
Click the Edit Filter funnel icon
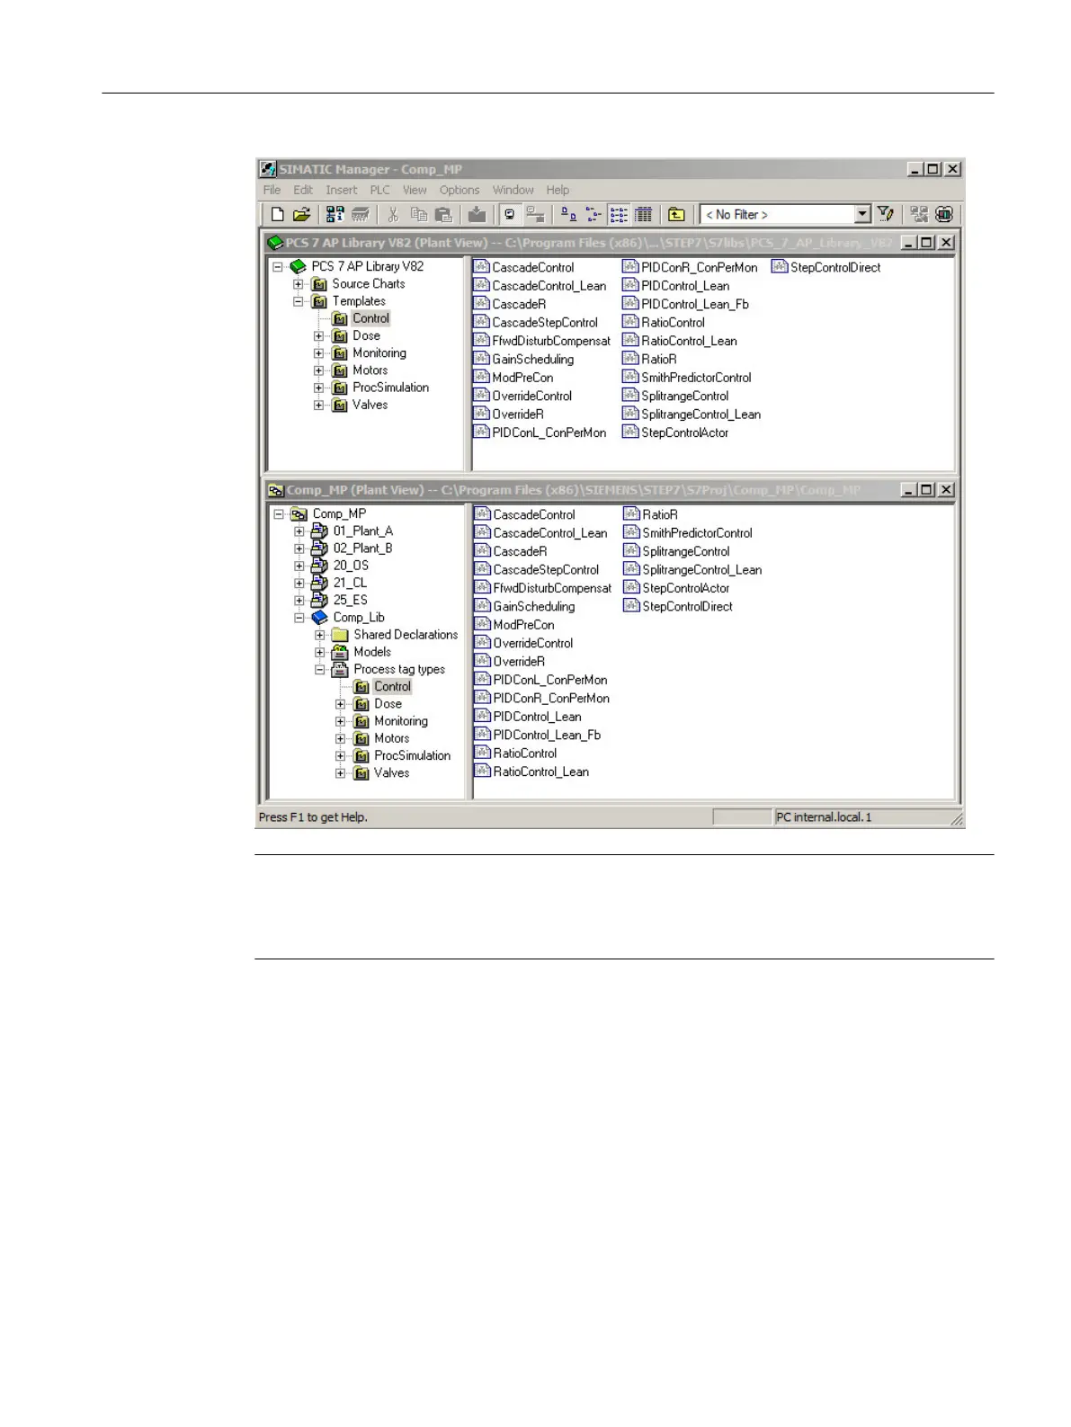[x=886, y=214]
